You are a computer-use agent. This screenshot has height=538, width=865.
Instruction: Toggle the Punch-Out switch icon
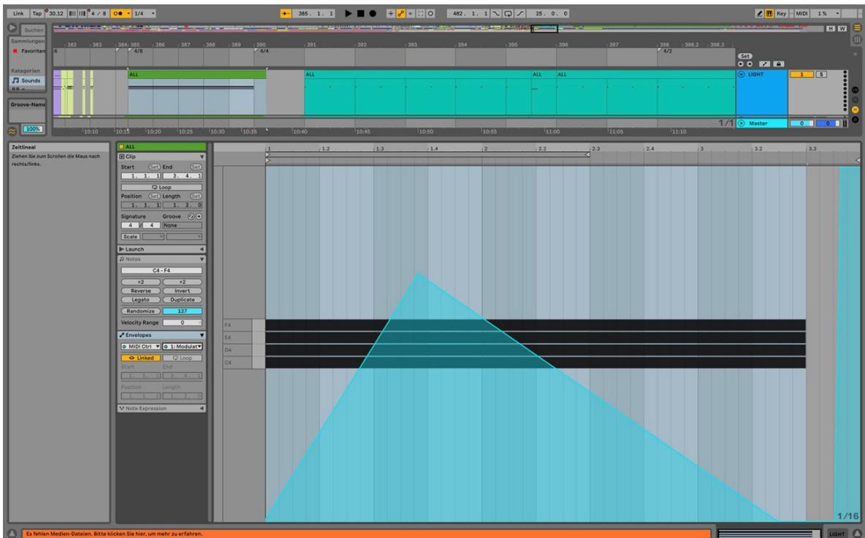(x=520, y=13)
